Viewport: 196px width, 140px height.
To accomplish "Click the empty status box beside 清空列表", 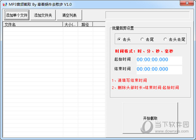I will [148, 15].
